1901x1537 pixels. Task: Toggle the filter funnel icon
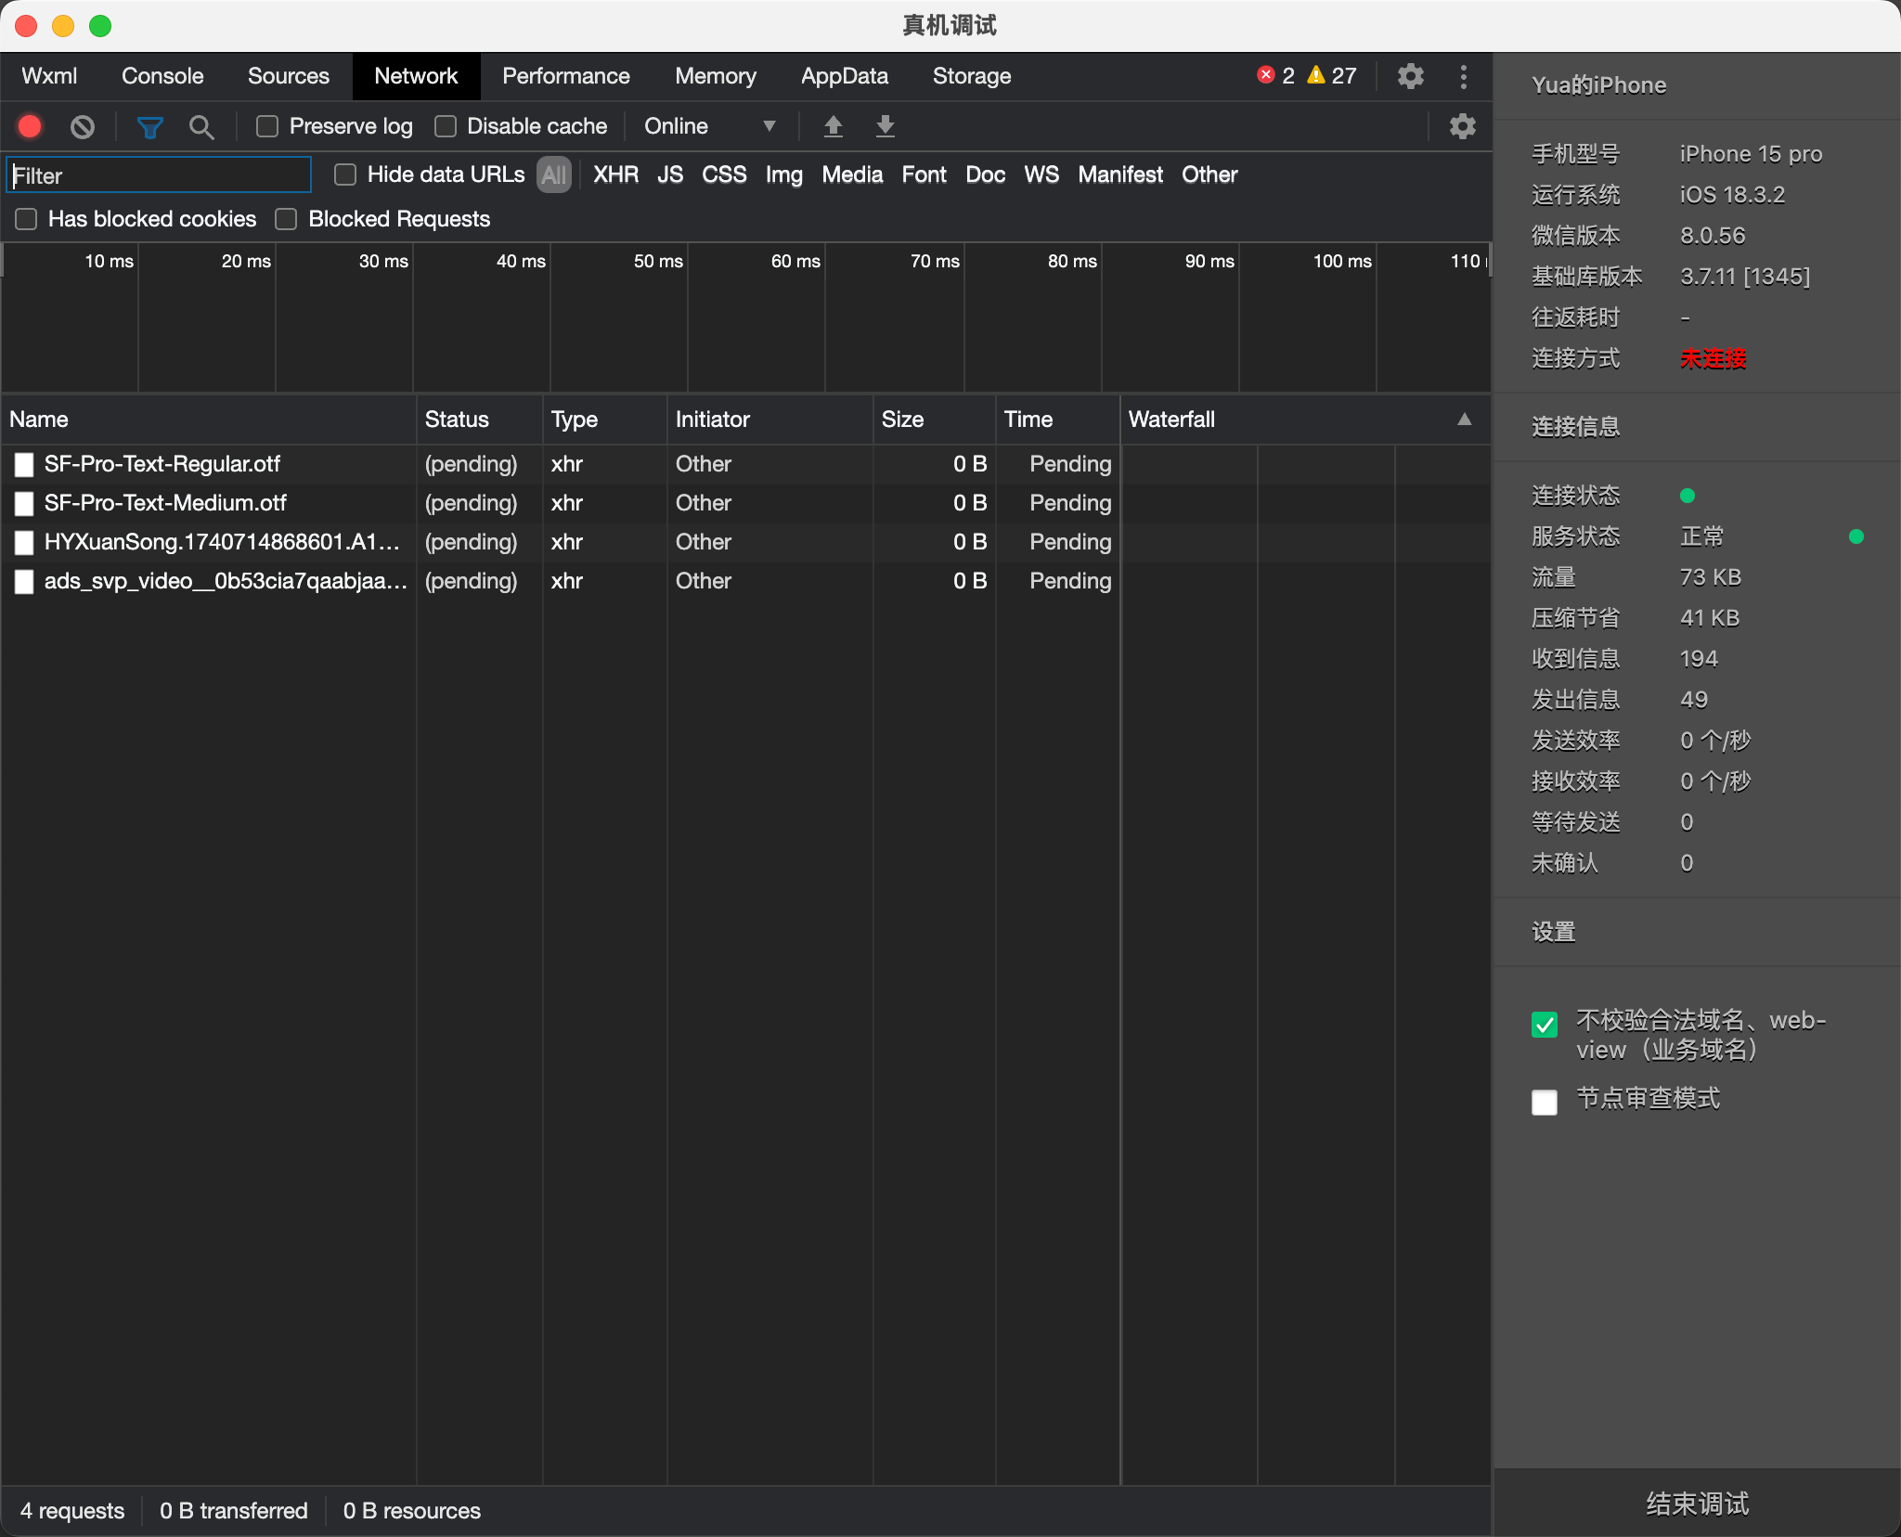[x=149, y=126]
